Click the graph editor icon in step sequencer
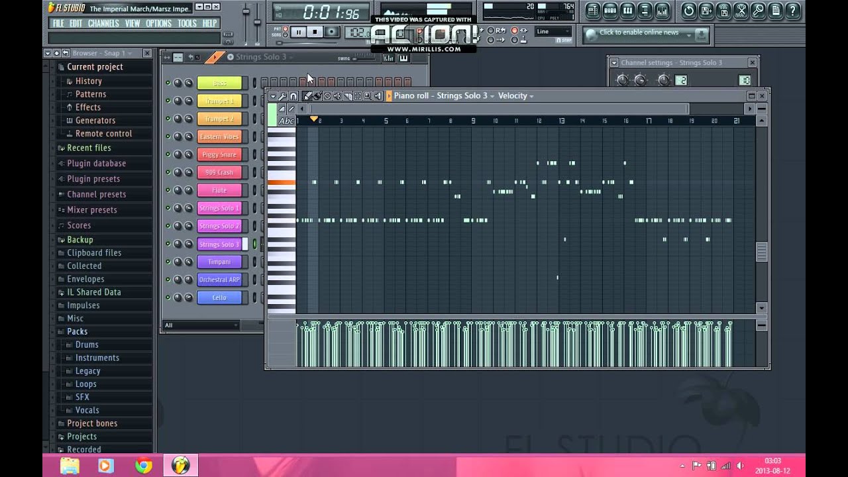The width and height of the screenshot is (848, 477). click(388, 58)
